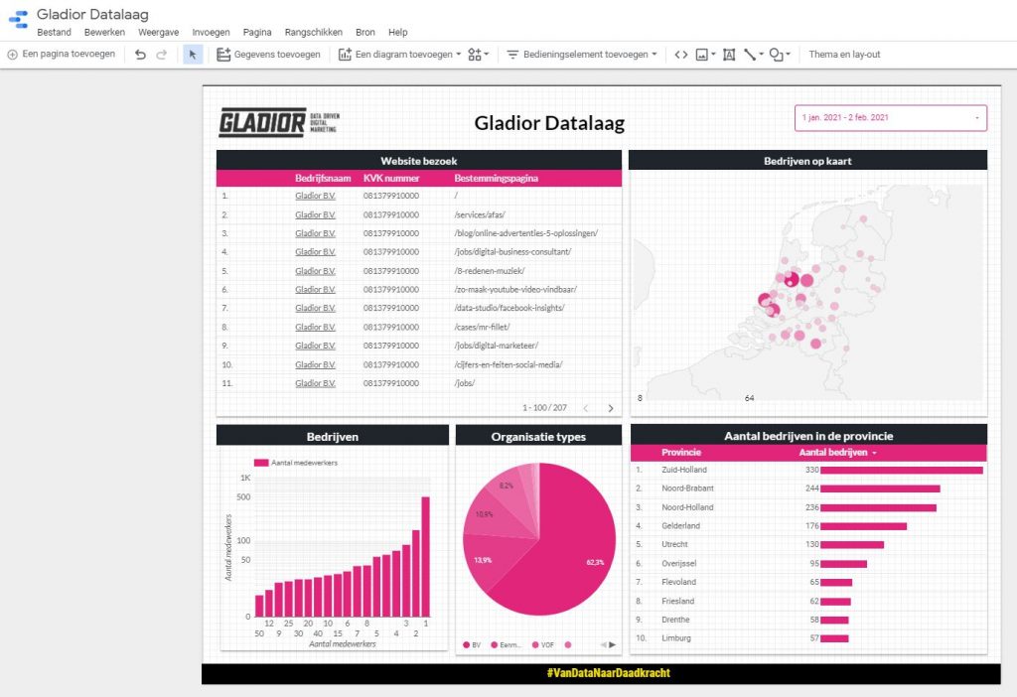Open the date range selector 1 jan. 2021
Image resolution: width=1017 pixels, height=697 pixels.
click(x=891, y=118)
